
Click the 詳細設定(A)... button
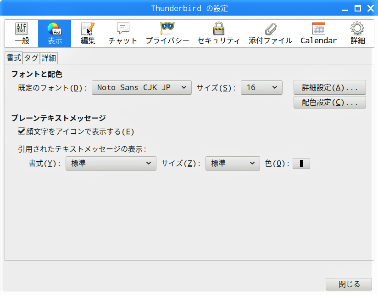[x=329, y=87]
